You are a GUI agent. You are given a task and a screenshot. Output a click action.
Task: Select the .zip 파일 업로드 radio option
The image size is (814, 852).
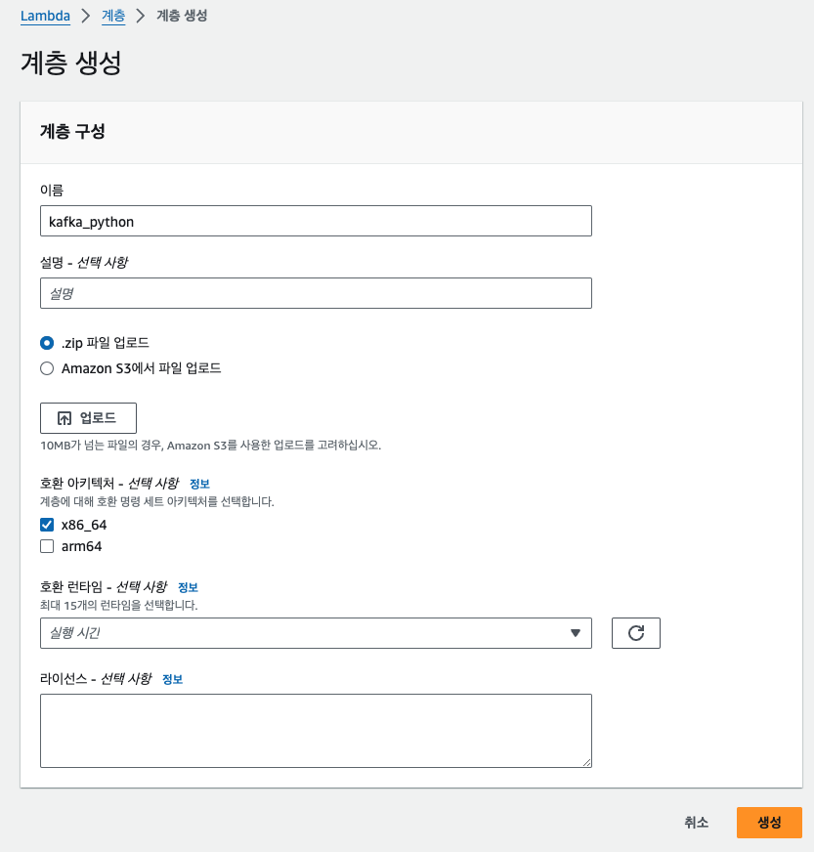click(47, 343)
